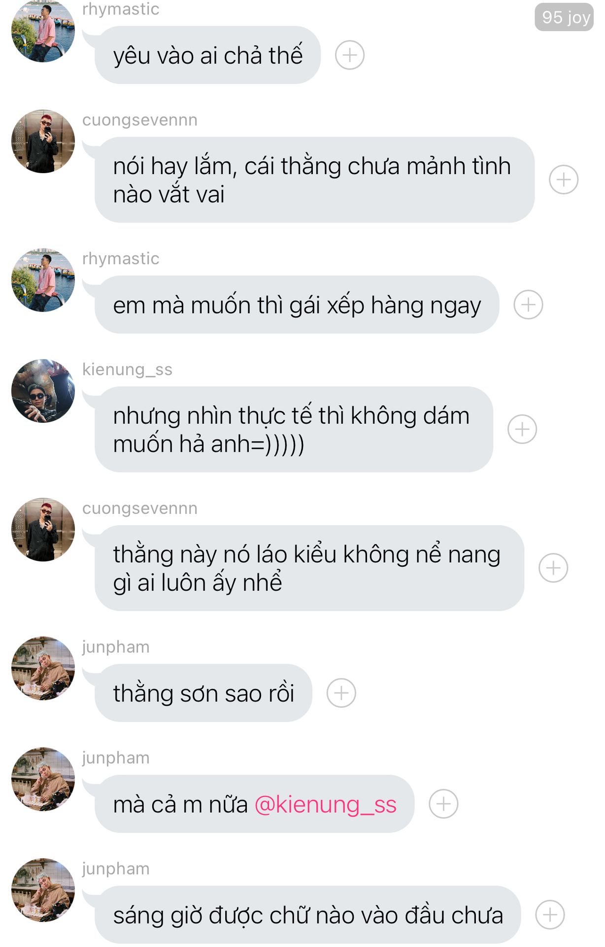
Task: Select rhymastic username above "em mà muốn"
Action: [121, 258]
